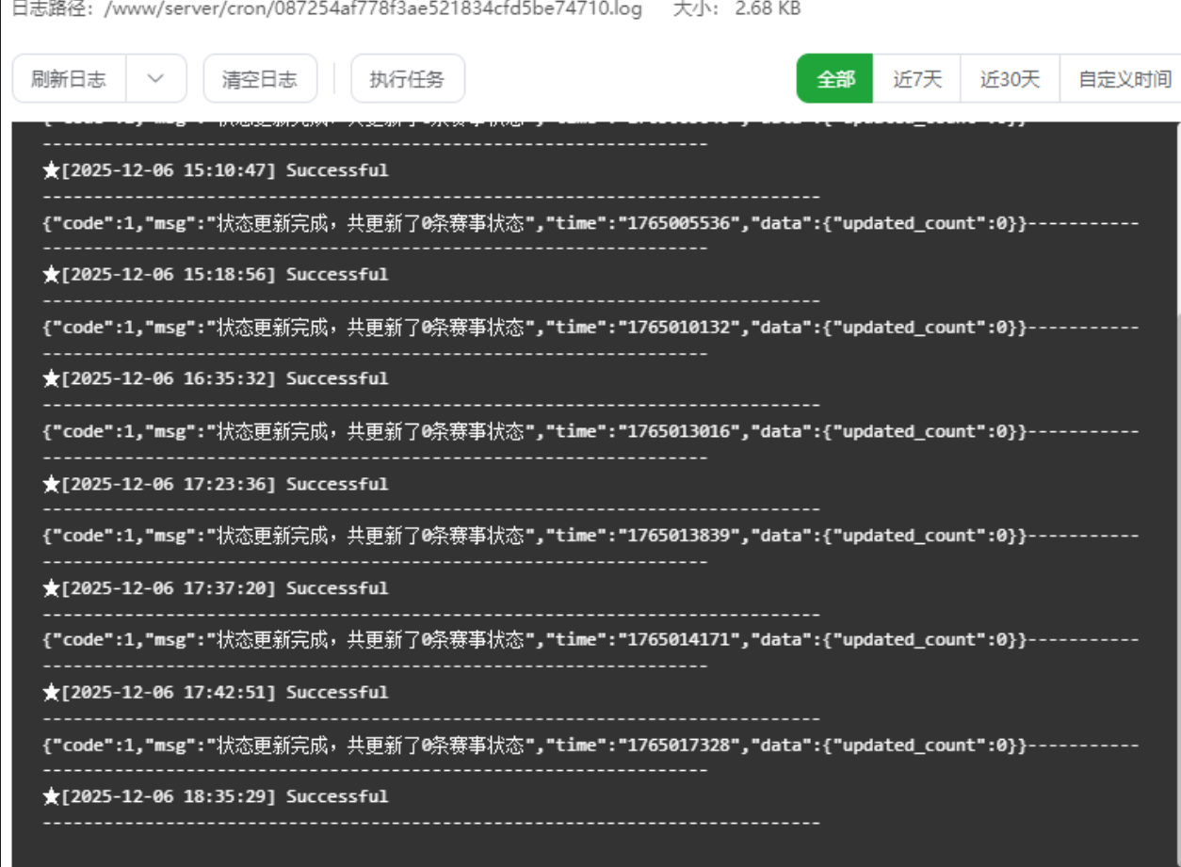Screen dimensions: 1181x867
Task: Click the 刷新日志 button
Action: (x=69, y=79)
